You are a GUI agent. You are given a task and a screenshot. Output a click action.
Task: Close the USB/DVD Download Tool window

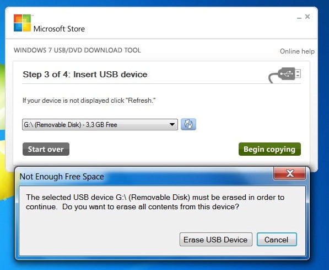308,17
